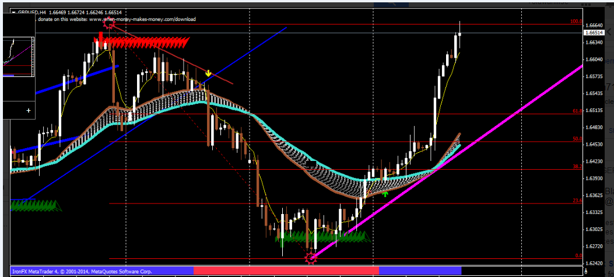This screenshot has width=614, height=277.
Task: Click the 1.66640 price axis label
Action: pos(595,26)
